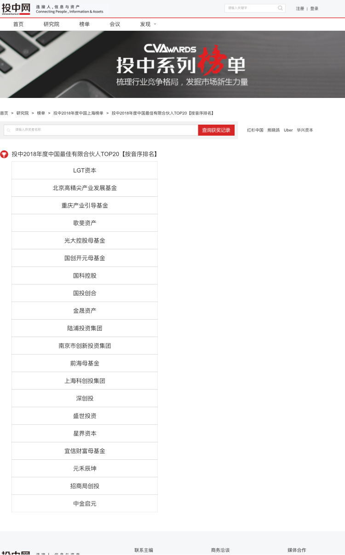Select the 上海科创投集团 row

[x=85, y=380]
